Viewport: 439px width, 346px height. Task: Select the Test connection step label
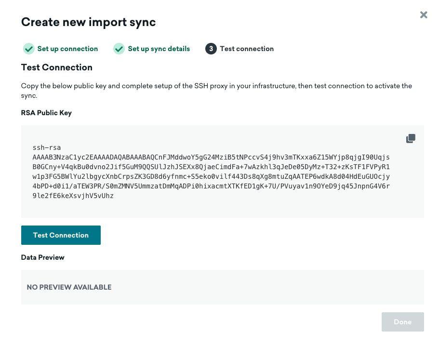pos(247,49)
